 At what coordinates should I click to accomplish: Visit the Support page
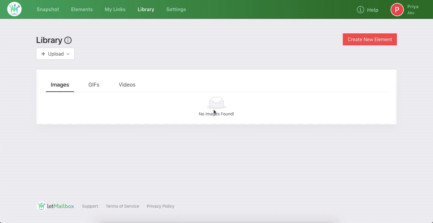coord(90,206)
